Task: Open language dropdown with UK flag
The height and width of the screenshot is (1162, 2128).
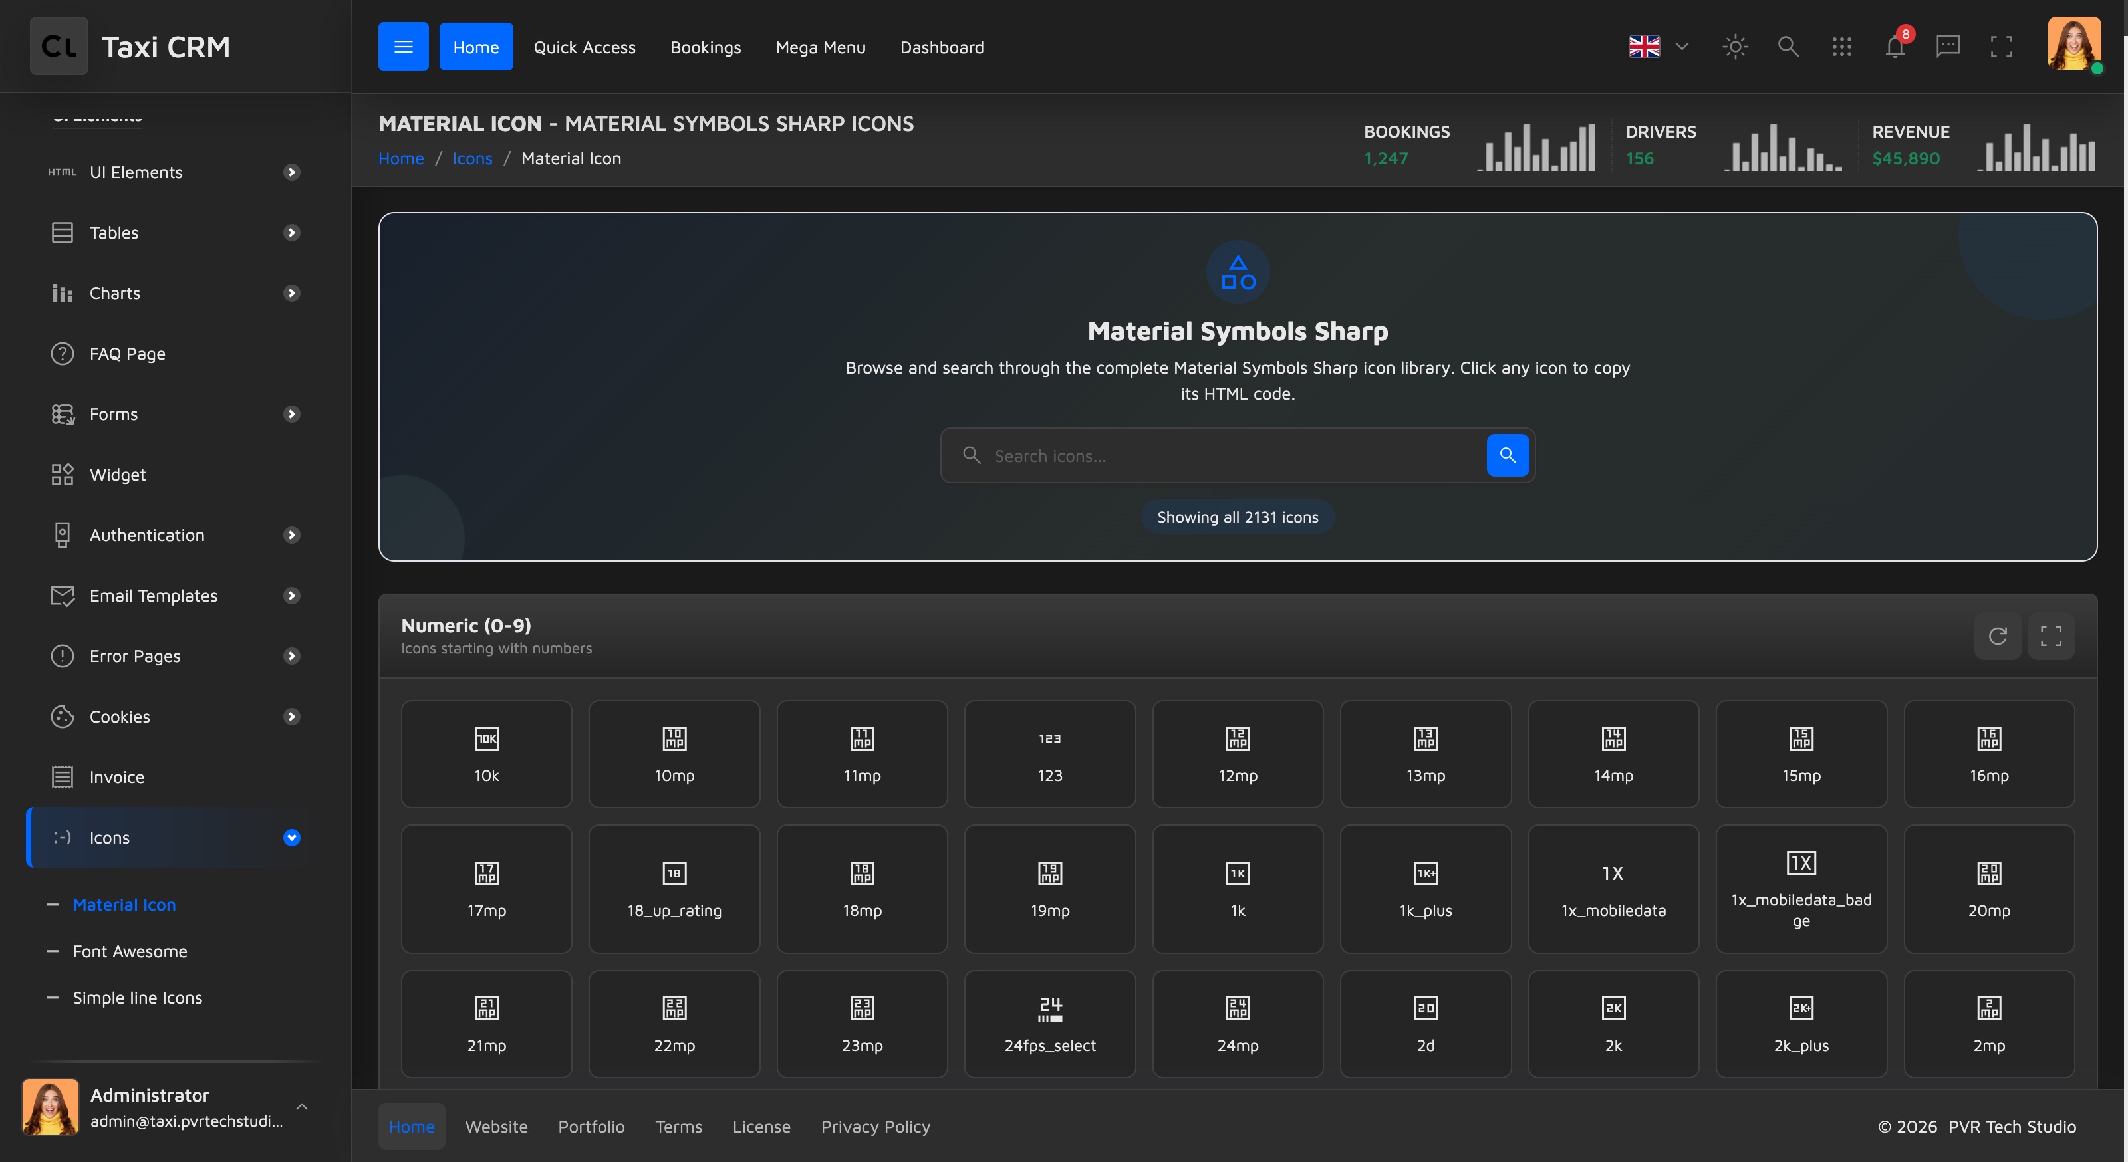Action: (x=1658, y=47)
